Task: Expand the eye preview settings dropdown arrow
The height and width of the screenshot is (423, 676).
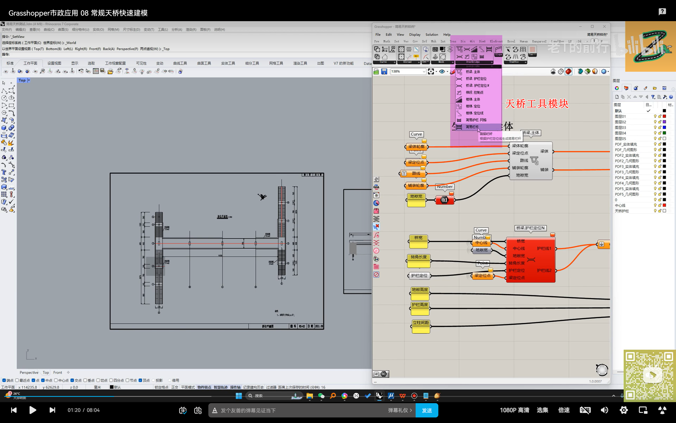Action: point(447,72)
